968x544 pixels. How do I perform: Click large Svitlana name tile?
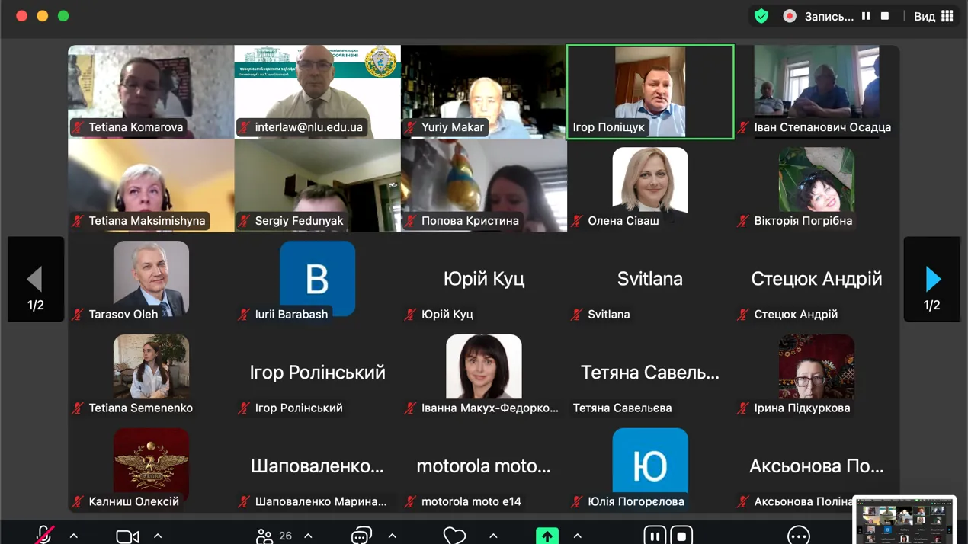point(650,279)
